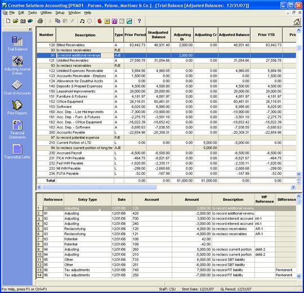Click the red apple toolbar icon

[x=100, y=21]
